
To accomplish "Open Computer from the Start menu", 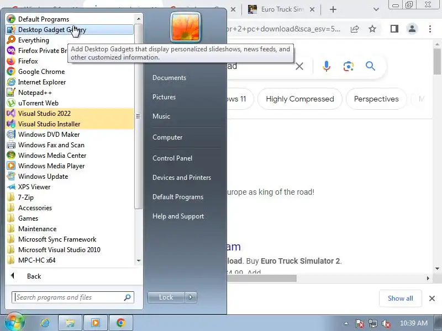I will point(167,137).
